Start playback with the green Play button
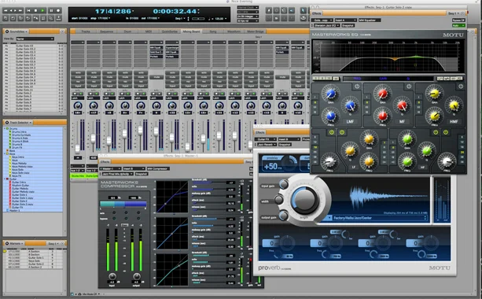Screen dimensions: 482x299 pos(43,10)
